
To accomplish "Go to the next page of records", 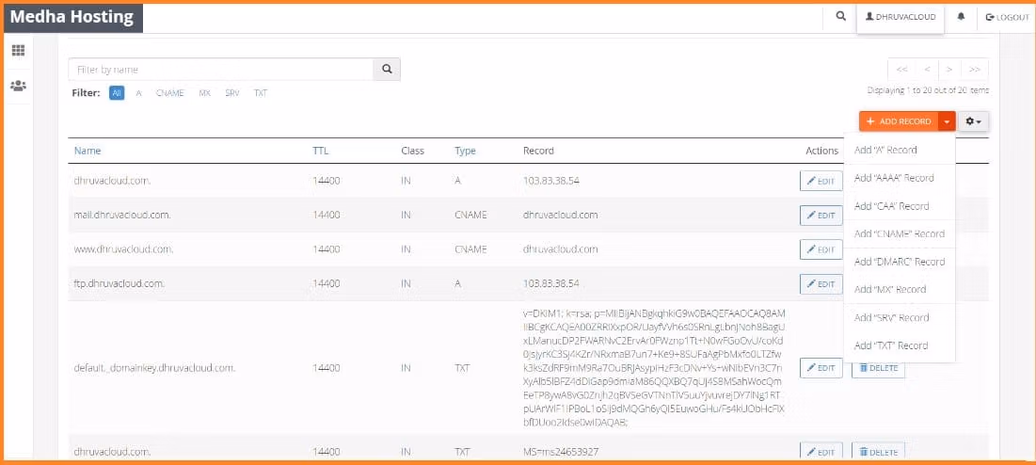I will 950,70.
